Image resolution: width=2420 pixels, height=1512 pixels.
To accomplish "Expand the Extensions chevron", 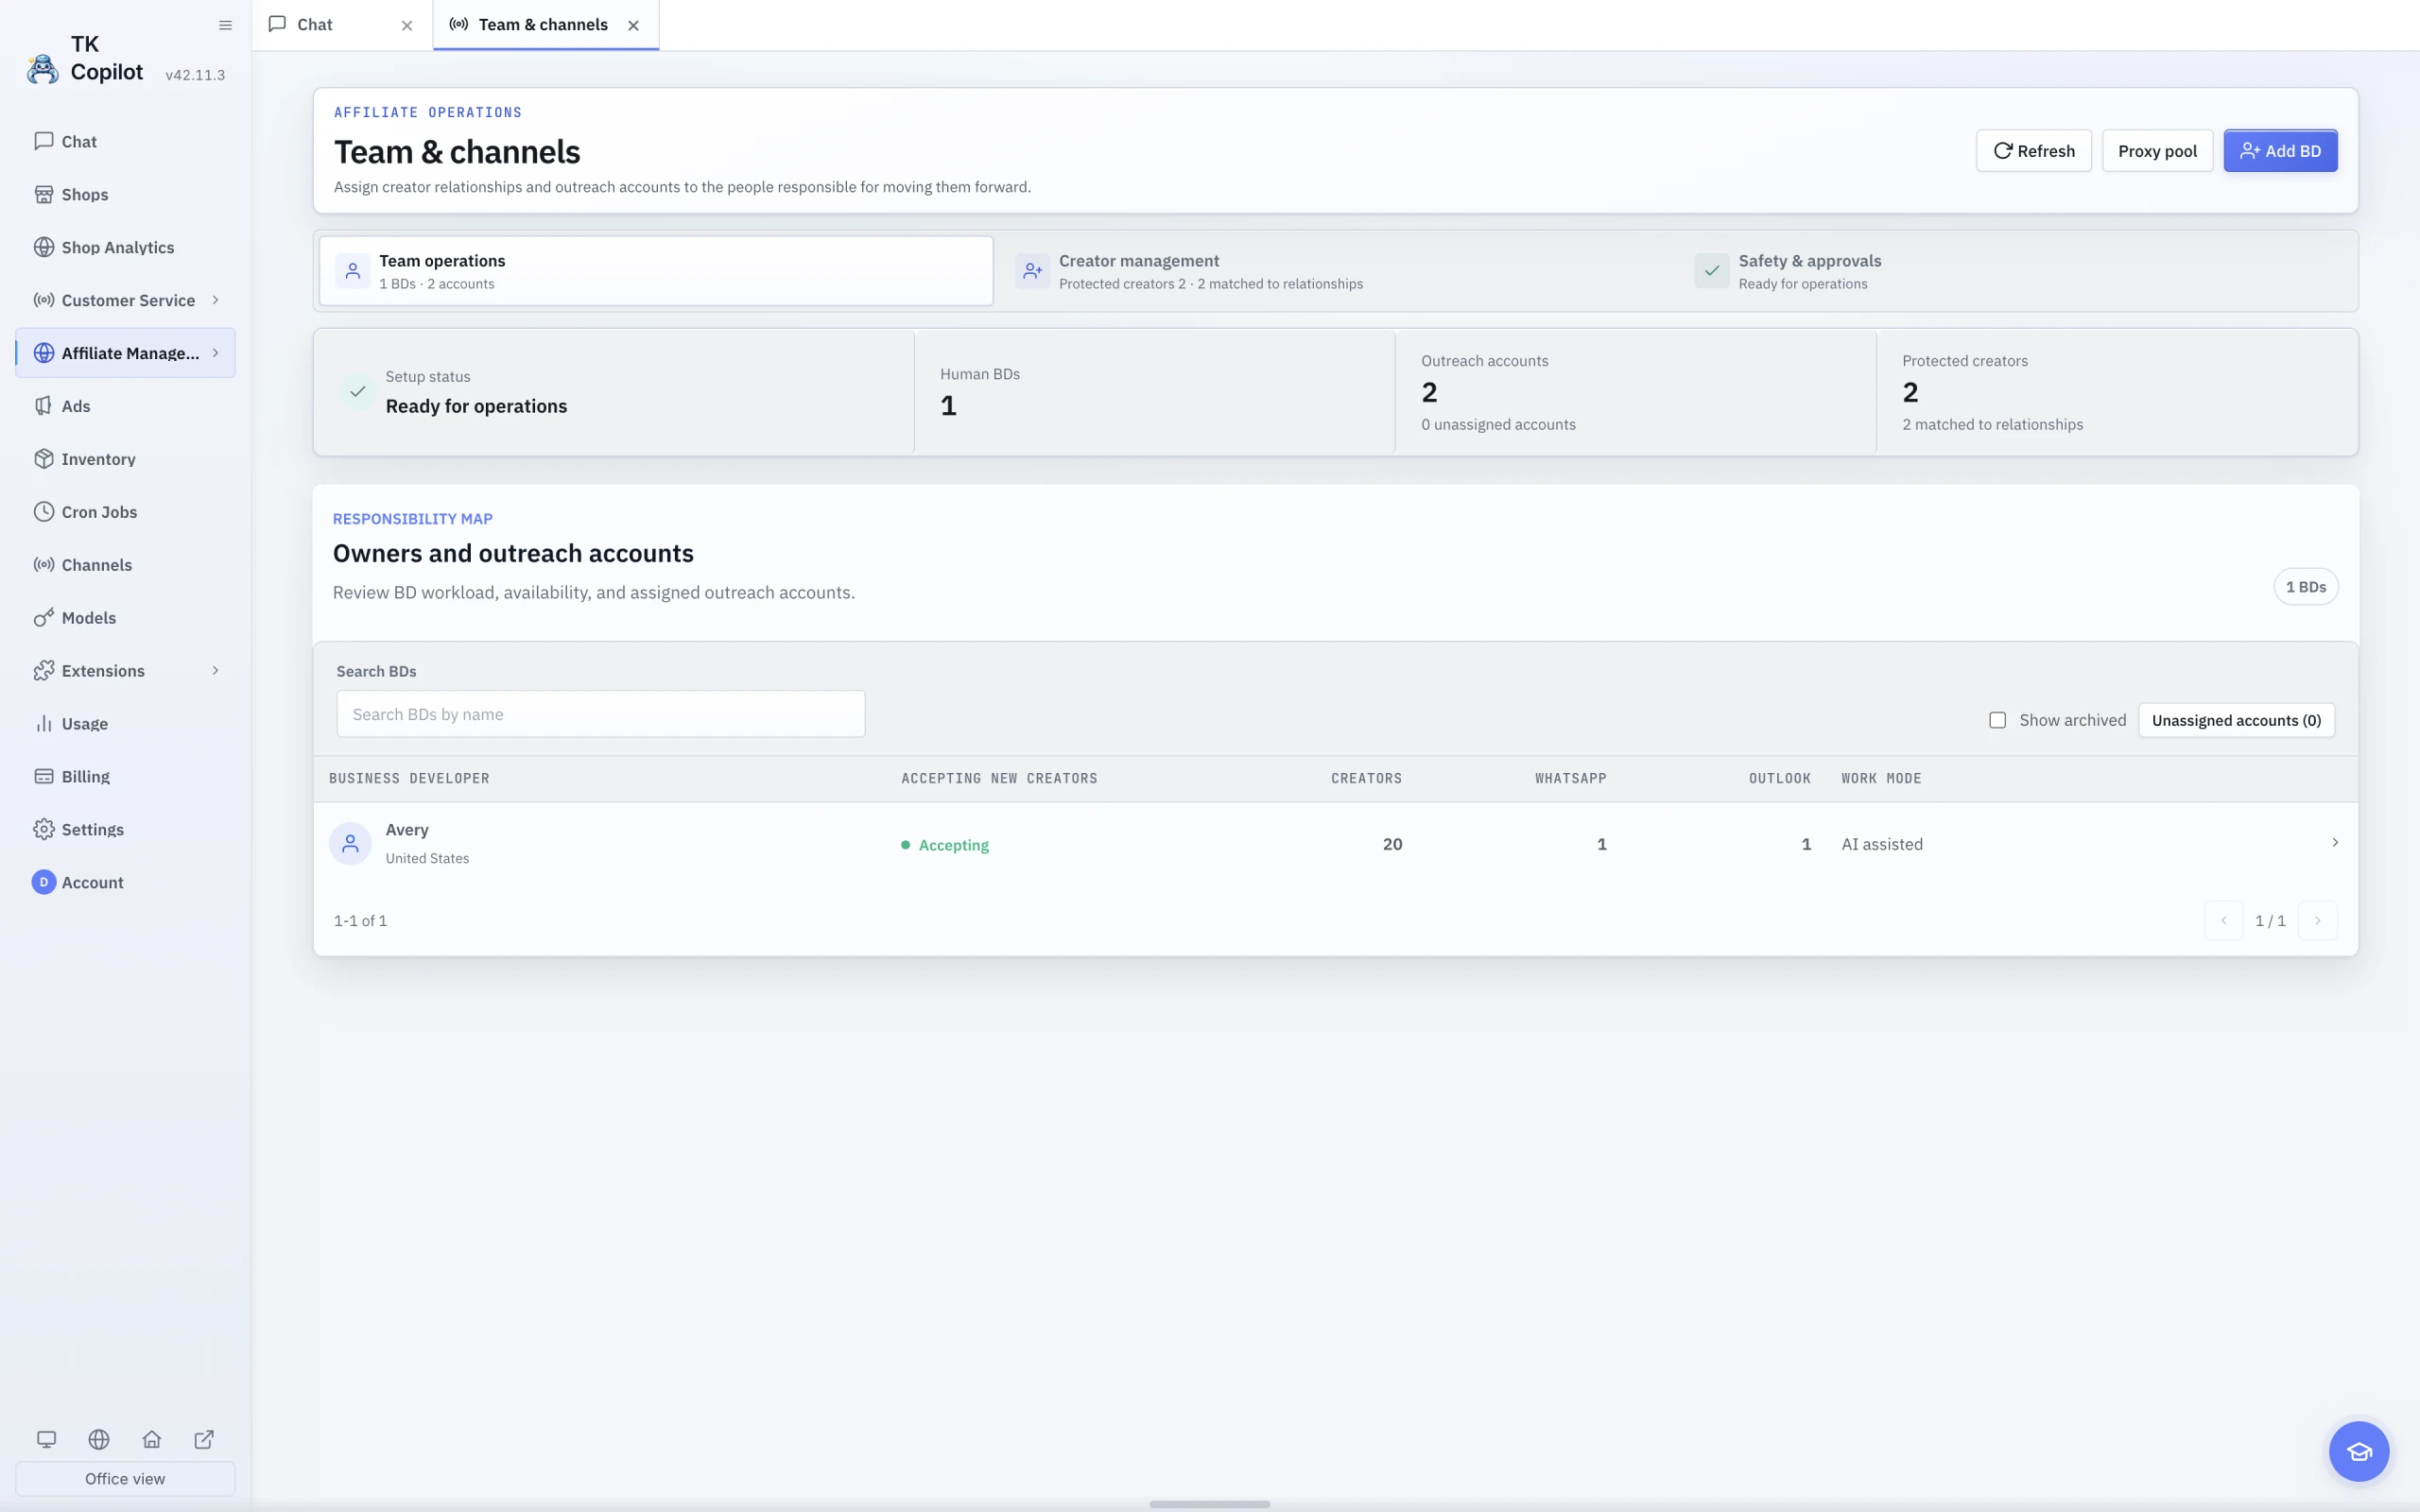I will [215, 671].
